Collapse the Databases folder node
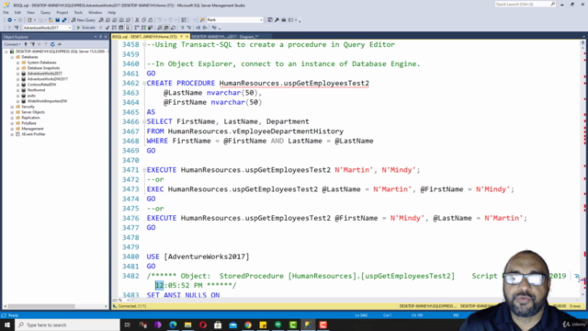The width and height of the screenshot is (588, 331). 12,57
